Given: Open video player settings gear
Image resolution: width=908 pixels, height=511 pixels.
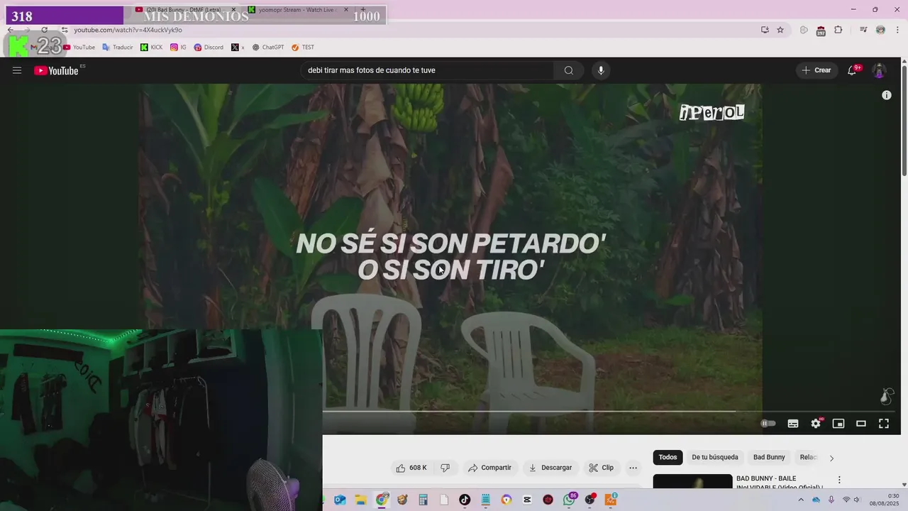Looking at the screenshot, I should tap(816, 424).
